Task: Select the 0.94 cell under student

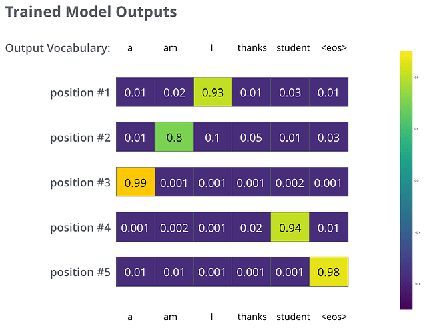Action: (290, 228)
